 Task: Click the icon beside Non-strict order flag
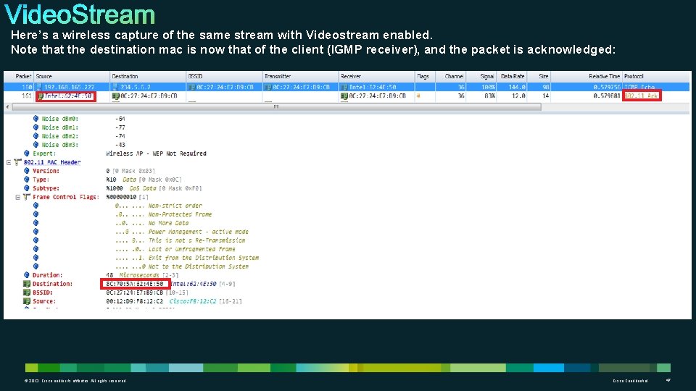coord(36,205)
